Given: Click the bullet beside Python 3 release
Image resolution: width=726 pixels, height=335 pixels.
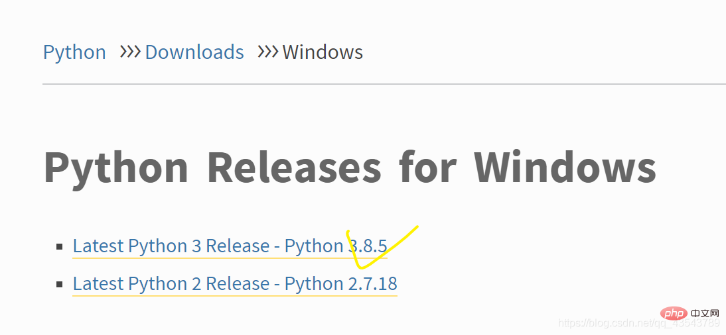Looking at the screenshot, I should click(x=60, y=247).
